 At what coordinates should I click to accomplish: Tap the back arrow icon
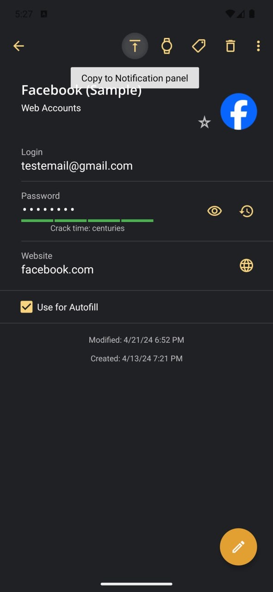click(x=19, y=46)
